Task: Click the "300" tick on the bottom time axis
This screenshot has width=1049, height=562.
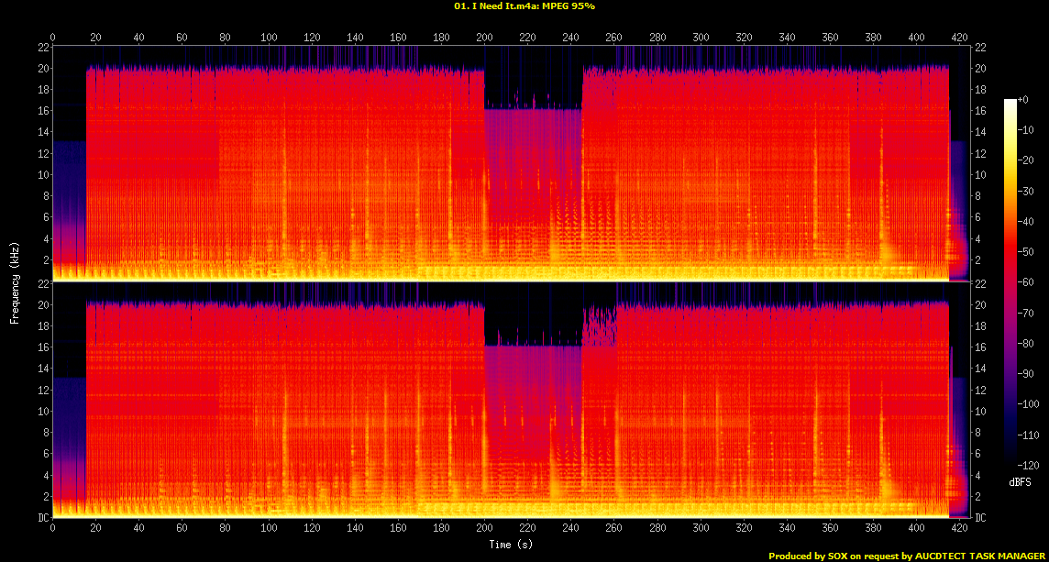Action: pyautogui.click(x=701, y=527)
